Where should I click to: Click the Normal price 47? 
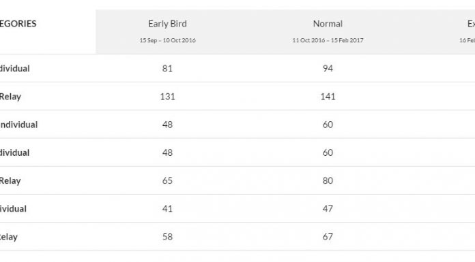coord(328,208)
